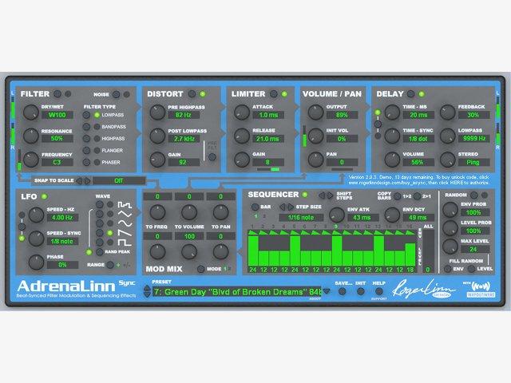The width and height of the screenshot is (511, 383).
Task: Click the Filter Dry/Wet knob
Action: tap(31, 113)
